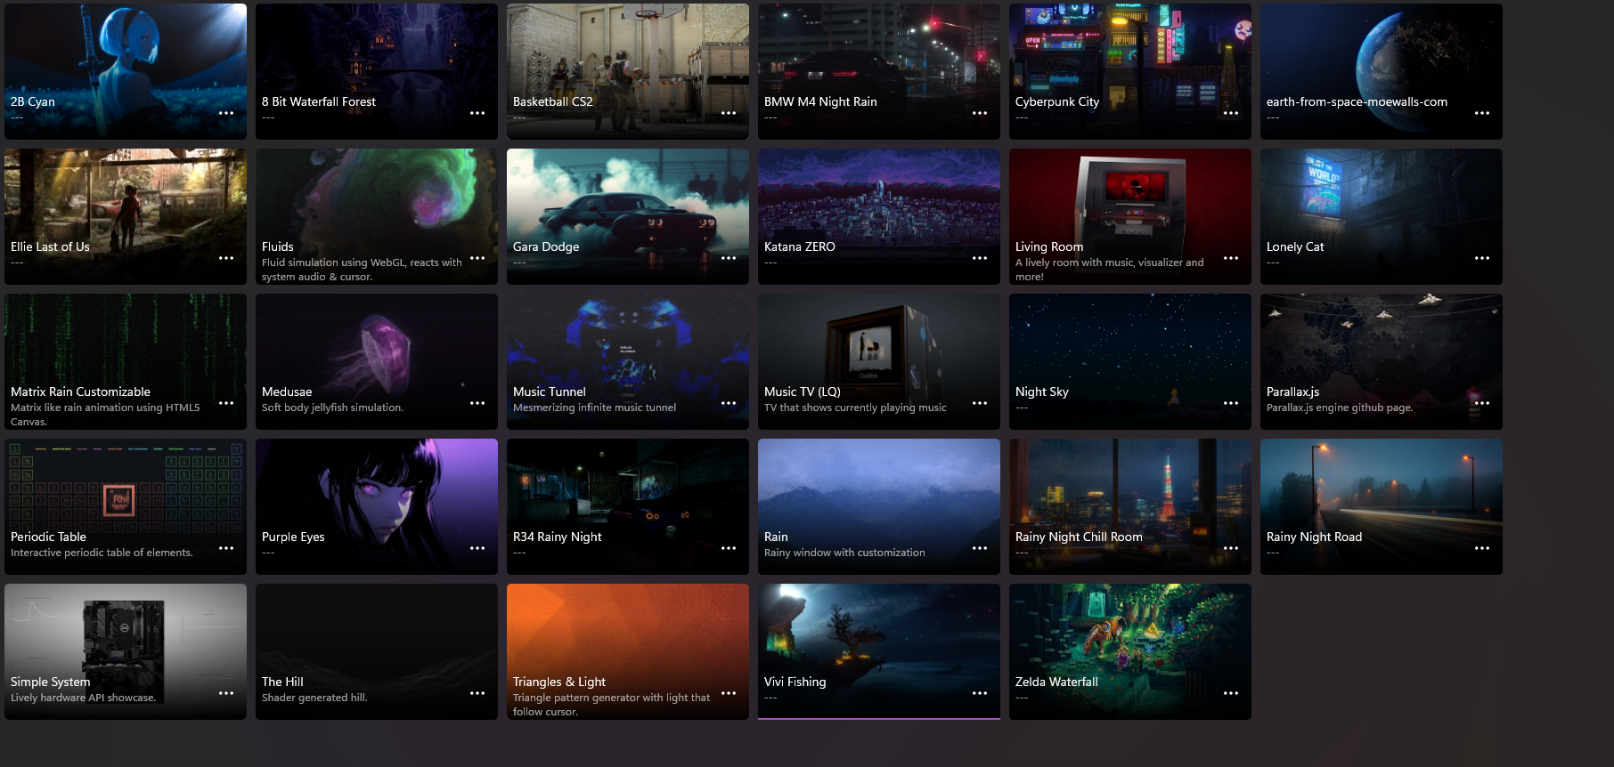Click the three-dot menu on Katana ZERO
The image size is (1614, 767).
(x=980, y=258)
